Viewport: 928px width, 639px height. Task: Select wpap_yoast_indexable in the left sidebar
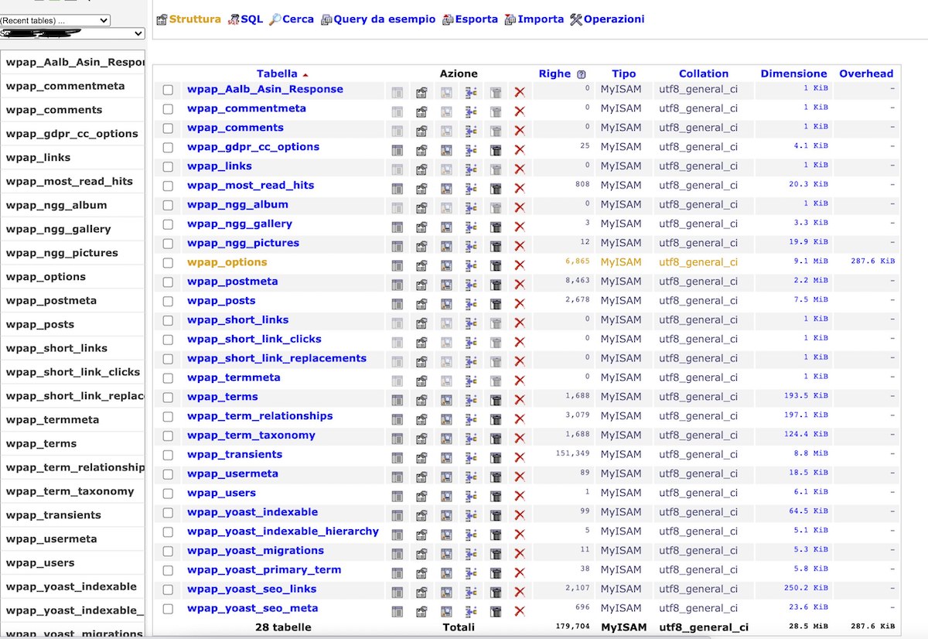pyautogui.click(x=71, y=586)
